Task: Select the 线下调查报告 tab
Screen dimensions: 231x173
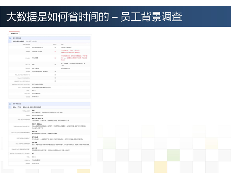Action: click(14, 33)
